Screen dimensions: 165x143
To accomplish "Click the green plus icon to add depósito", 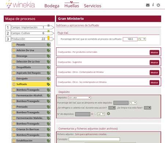I will point(109,114).
